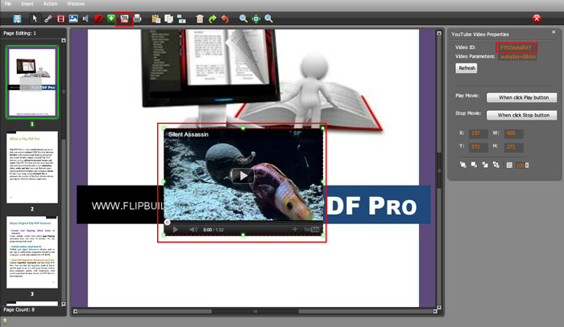
Task: Open the File menu
Action: coord(8,3)
